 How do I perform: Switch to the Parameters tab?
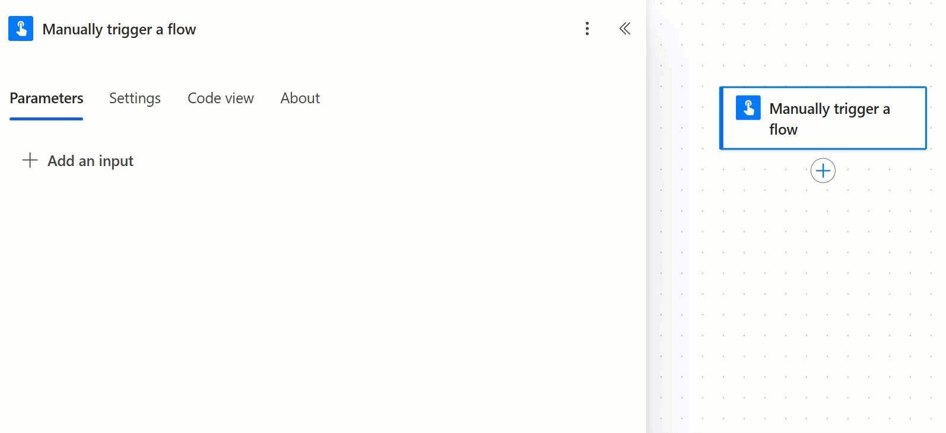click(x=46, y=98)
